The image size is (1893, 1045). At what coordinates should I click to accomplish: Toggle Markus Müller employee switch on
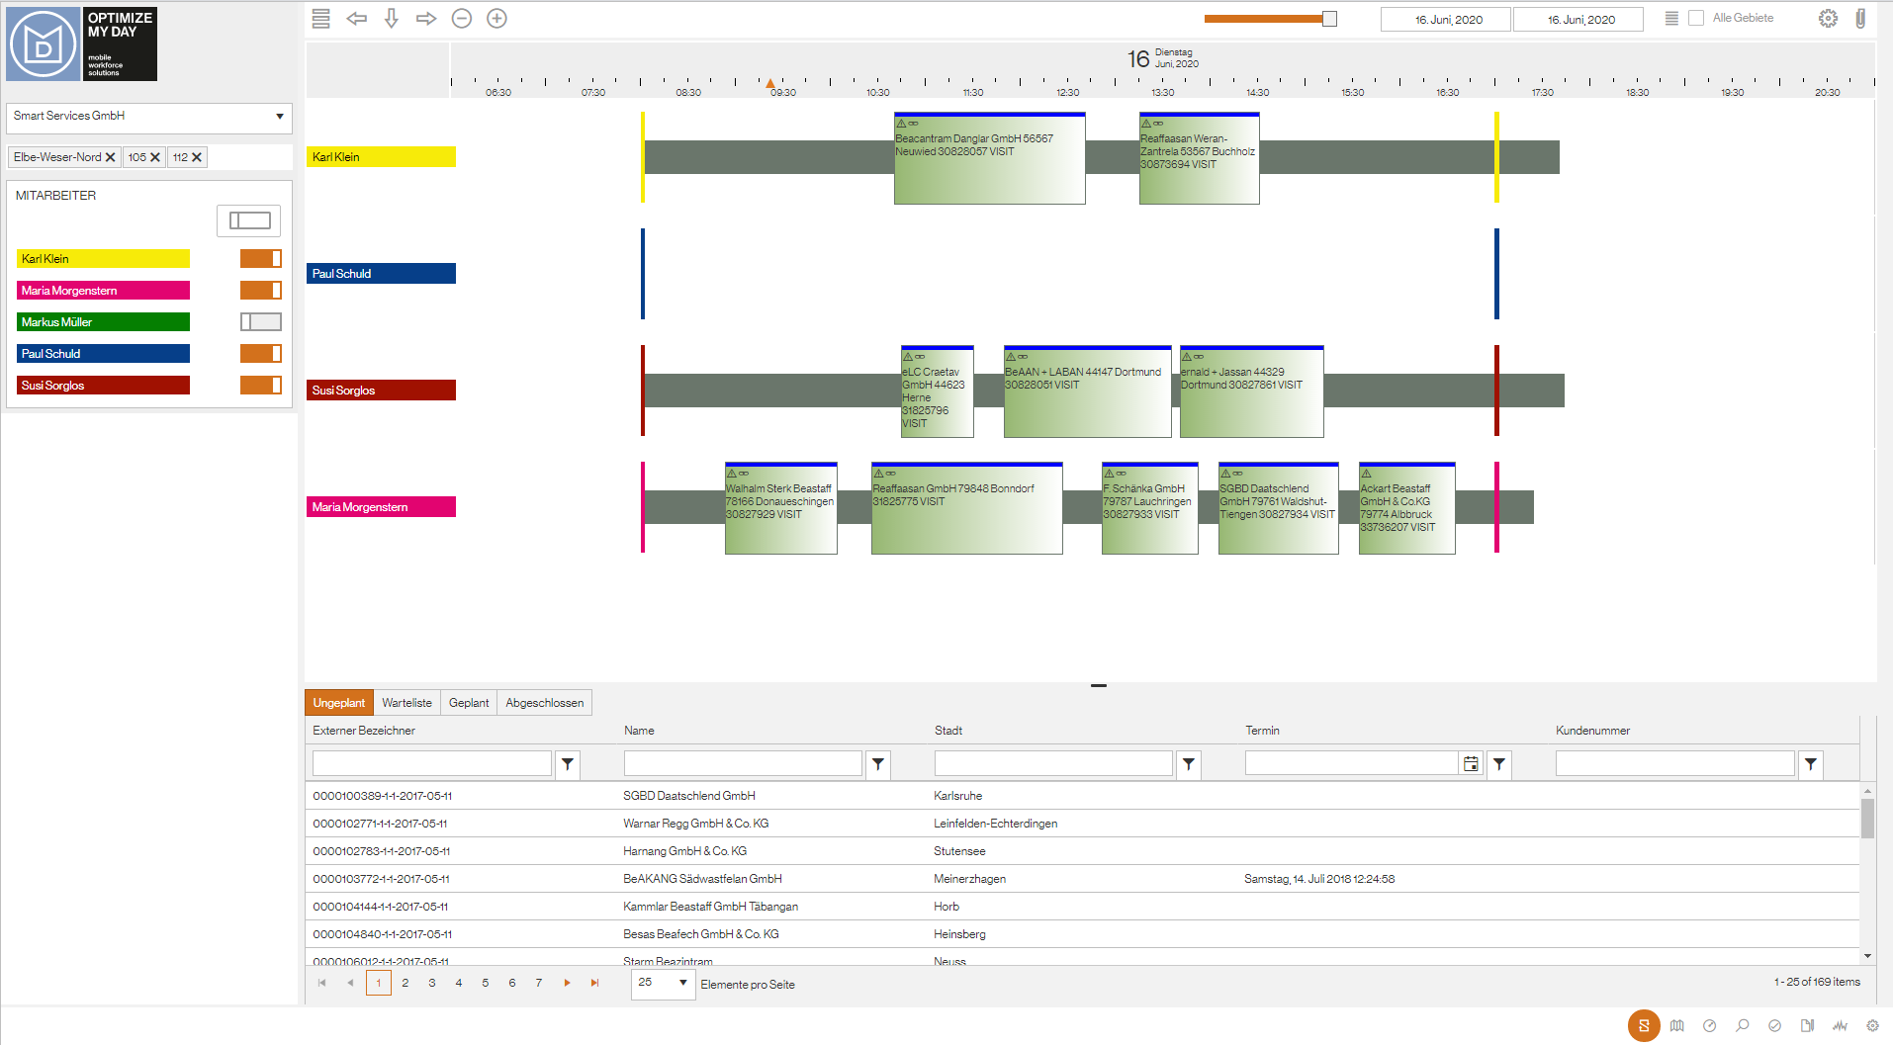coord(261,322)
